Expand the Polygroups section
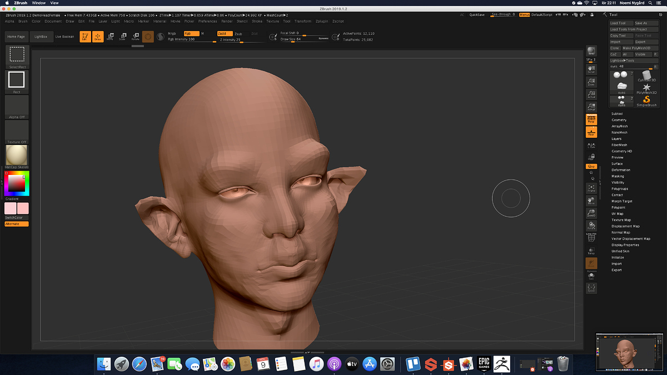 620,189
